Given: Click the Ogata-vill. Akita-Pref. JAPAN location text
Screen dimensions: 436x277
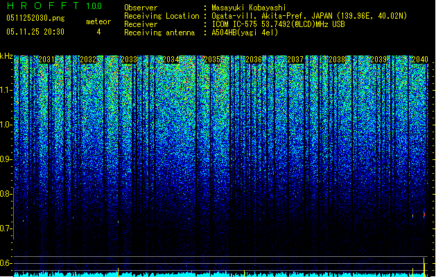Looking at the screenshot, I should click(309, 16).
